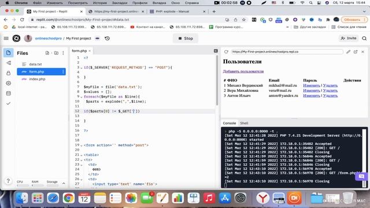Click the user avatar in header

coord(28,38)
